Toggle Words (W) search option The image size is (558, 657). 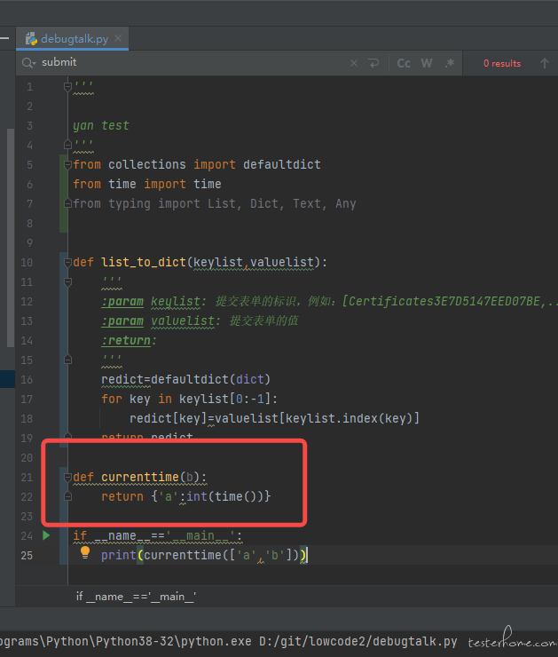(x=427, y=63)
